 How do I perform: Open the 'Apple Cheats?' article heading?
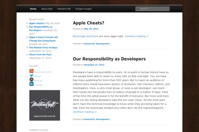click(x=89, y=23)
